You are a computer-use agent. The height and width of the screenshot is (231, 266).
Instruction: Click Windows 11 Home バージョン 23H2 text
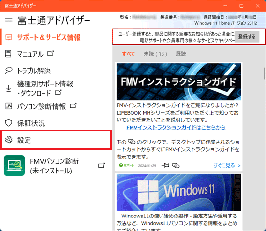point(226,23)
